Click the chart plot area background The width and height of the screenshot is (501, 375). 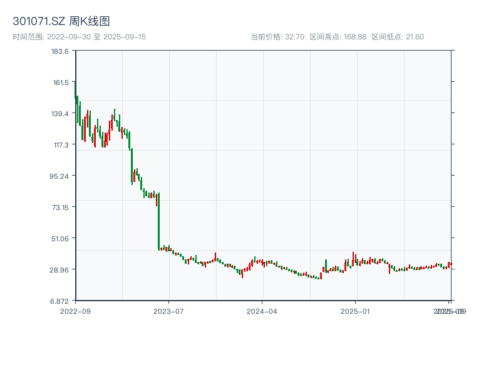pos(282,125)
